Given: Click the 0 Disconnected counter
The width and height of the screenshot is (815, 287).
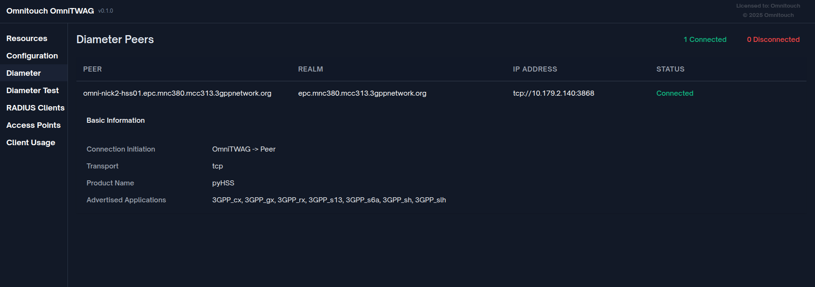Looking at the screenshot, I should click(x=773, y=39).
